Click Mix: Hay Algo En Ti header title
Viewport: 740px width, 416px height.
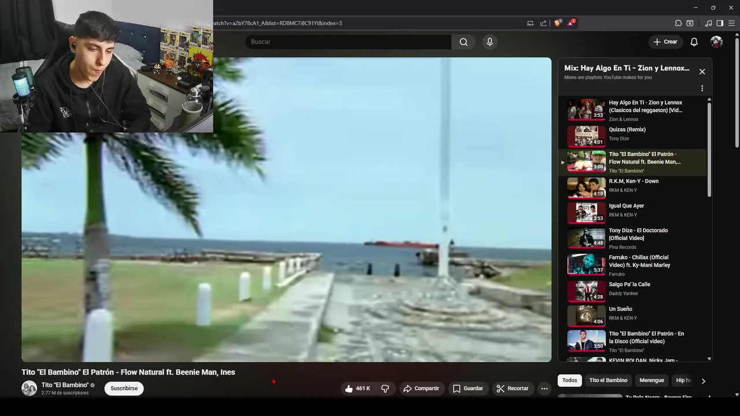click(627, 68)
